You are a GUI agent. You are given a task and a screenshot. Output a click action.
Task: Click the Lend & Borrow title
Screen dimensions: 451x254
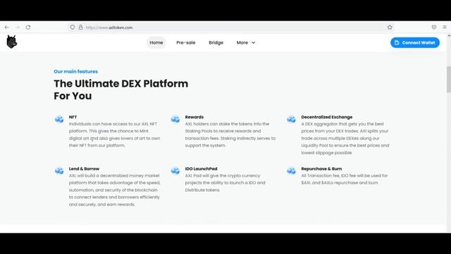click(84, 169)
